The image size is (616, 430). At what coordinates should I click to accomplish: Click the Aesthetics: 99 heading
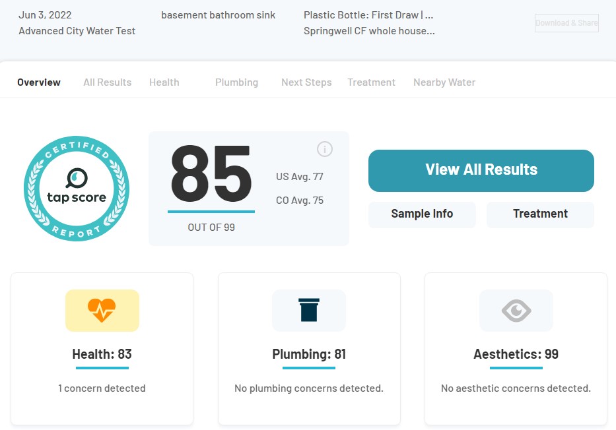pos(516,354)
